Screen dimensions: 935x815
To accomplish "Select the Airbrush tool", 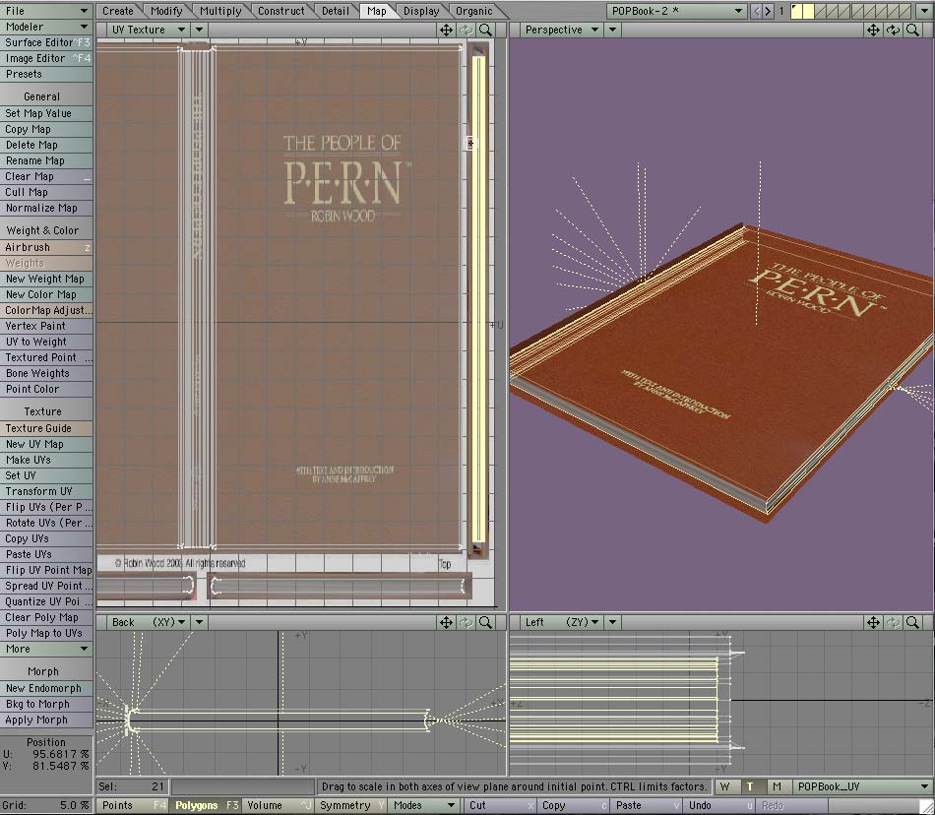I will click(x=46, y=247).
